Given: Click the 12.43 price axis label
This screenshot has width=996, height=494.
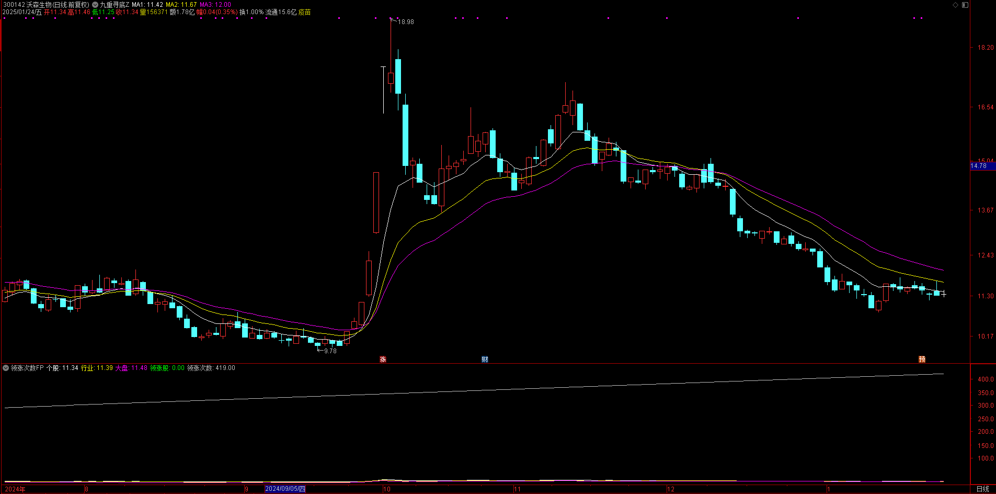Looking at the screenshot, I should [986, 255].
